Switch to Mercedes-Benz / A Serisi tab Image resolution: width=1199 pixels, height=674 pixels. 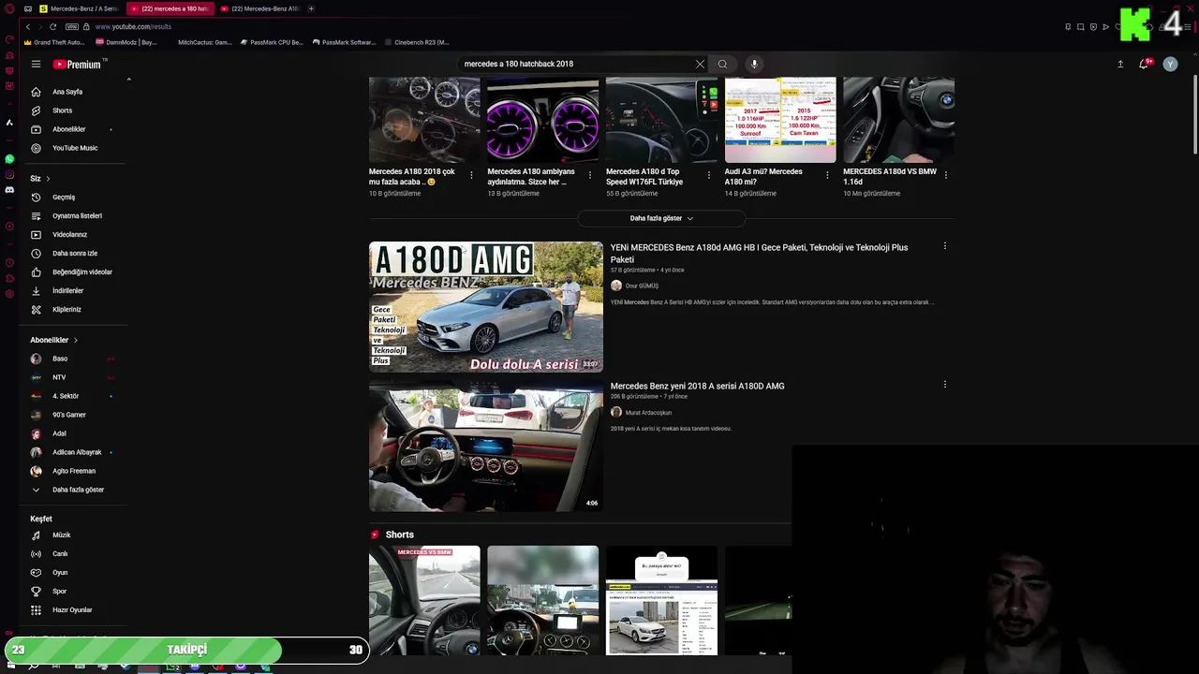pos(78,8)
